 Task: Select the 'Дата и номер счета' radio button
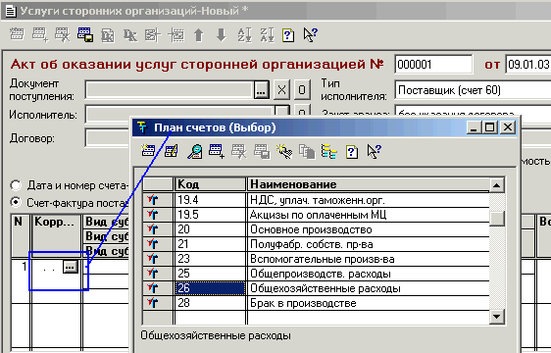16,185
